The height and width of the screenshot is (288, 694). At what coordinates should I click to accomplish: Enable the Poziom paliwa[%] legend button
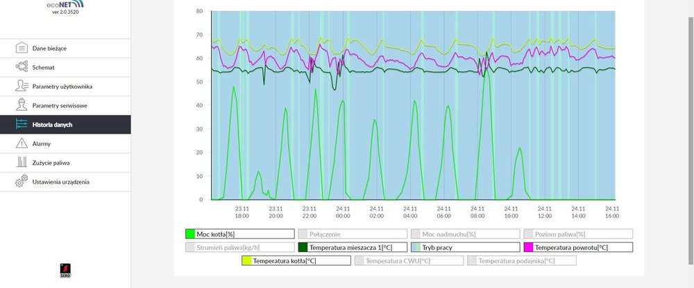[x=578, y=234]
